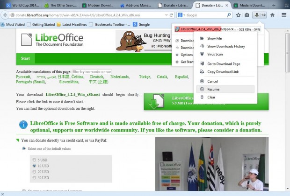Click the search magnifier icon
This screenshot has height=196, width=290.
[229, 15]
